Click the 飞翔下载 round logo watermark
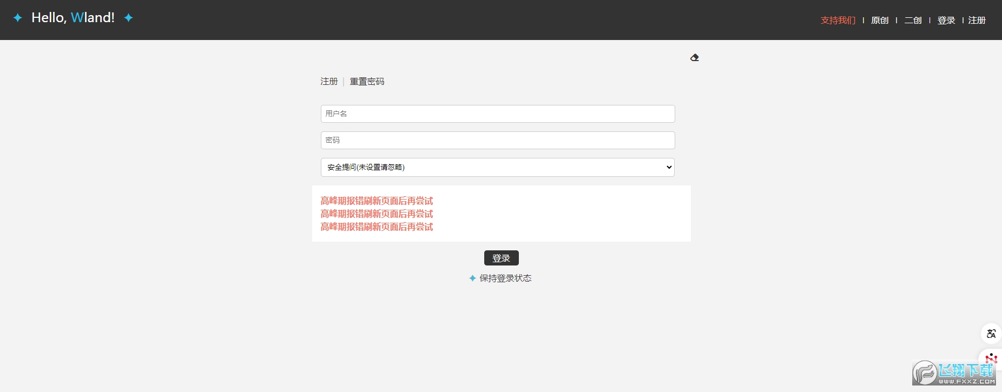This screenshot has width=1002, height=392. [x=925, y=373]
